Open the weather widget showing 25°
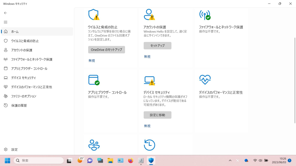The height and width of the screenshot is (166, 296). pos(80,160)
